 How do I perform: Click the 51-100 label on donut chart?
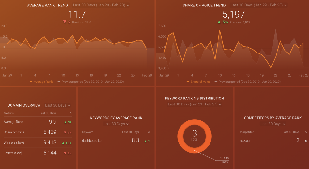click(224, 158)
